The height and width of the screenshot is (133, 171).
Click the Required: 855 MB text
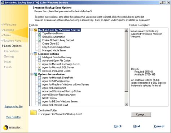pos(144,72)
